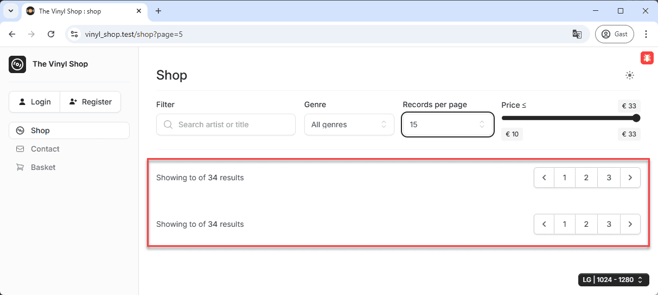Screen dimensions: 658x295
Task: Click the Price slider handle
Action: (x=636, y=118)
